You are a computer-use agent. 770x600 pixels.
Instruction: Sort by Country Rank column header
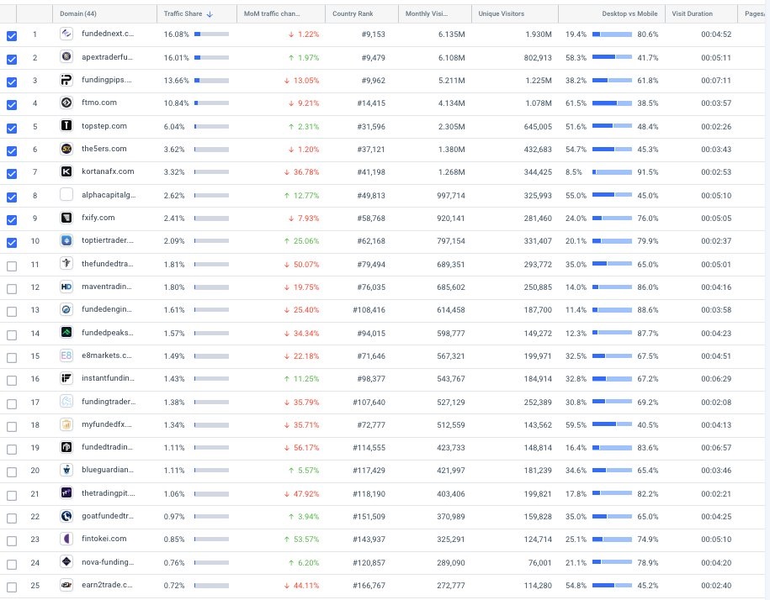pyautogui.click(x=353, y=13)
